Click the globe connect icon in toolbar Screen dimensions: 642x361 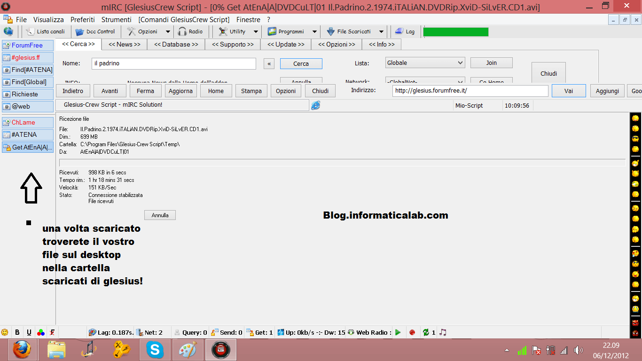tap(8, 31)
